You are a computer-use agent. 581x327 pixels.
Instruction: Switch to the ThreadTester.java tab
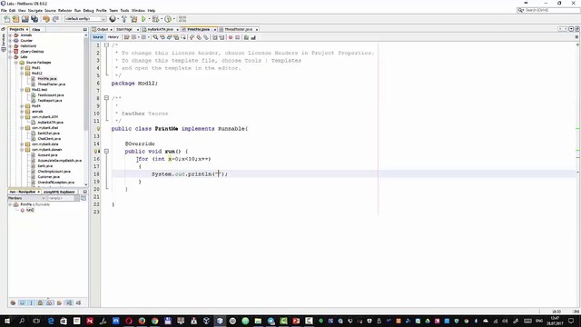[x=238, y=29]
